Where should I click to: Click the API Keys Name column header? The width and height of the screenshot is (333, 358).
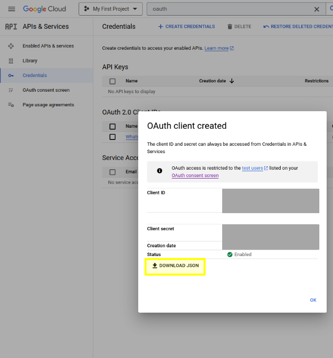(x=131, y=81)
